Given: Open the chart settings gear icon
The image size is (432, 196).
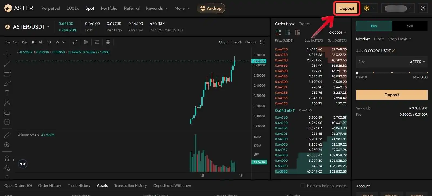Looking at the screenshot, I should click(x=108, y=42).
